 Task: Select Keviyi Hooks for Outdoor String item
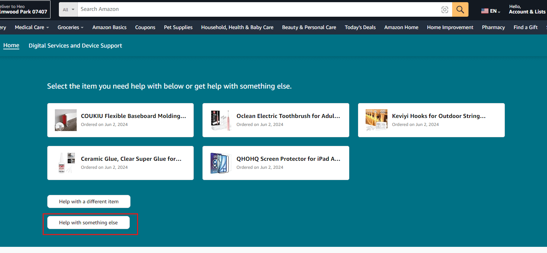tap(431, 120)
